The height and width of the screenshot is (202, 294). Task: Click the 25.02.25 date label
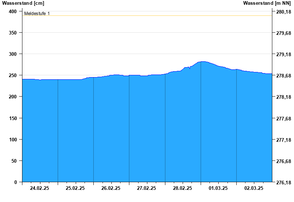(x=75, y=188)
